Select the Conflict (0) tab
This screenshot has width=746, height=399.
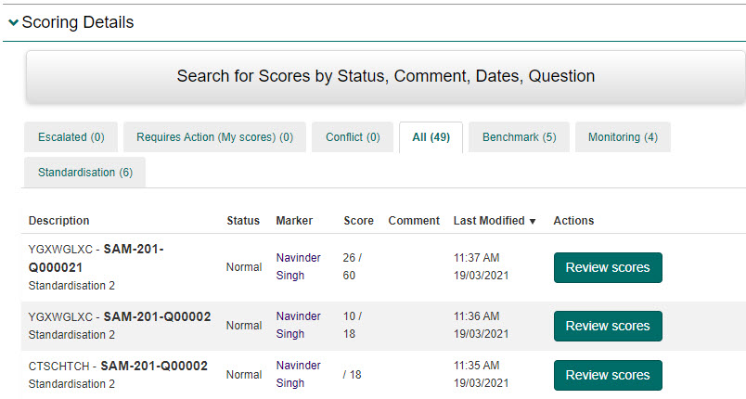click(x=353, y=137)
